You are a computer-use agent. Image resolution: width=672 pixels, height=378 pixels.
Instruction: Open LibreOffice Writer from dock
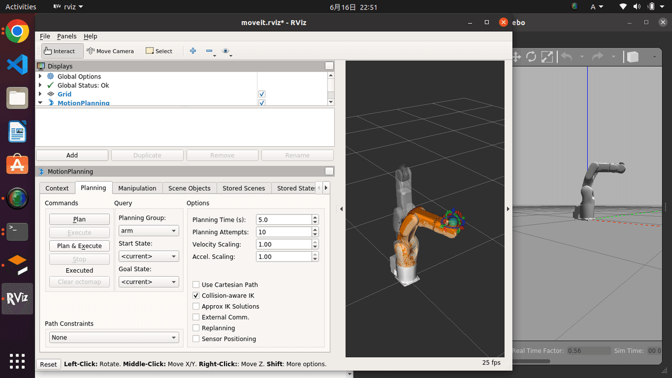(17, 132)
